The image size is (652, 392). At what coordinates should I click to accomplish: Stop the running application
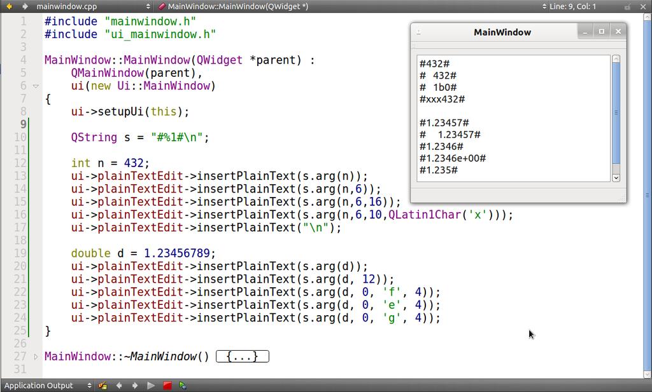(x=167, y=386)
